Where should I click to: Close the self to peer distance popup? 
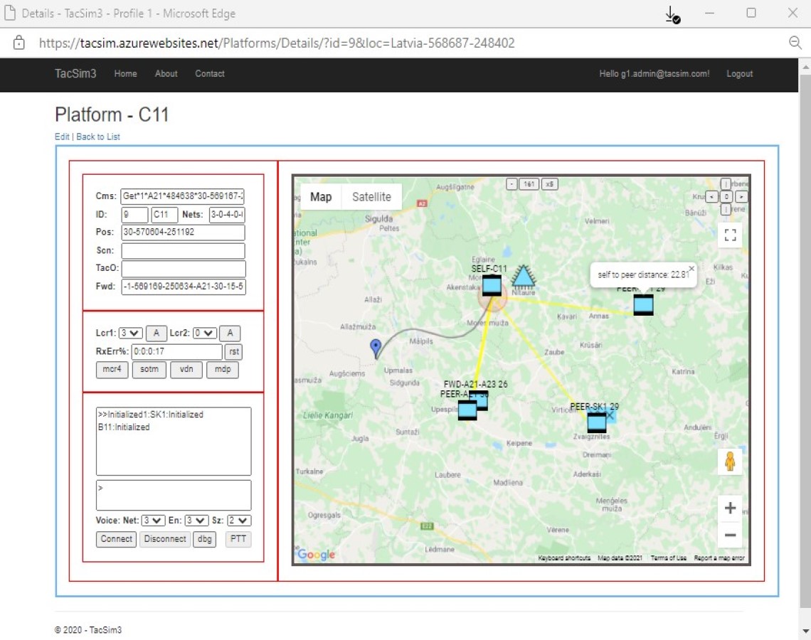click(691, 269)
